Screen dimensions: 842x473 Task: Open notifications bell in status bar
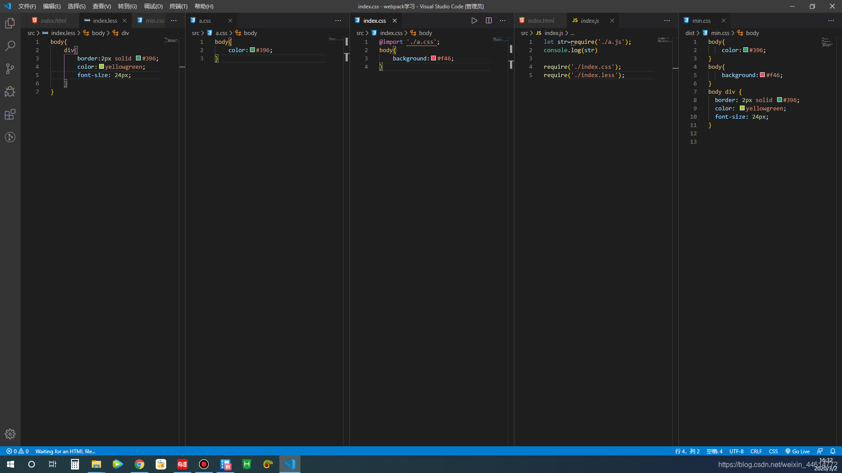coord(833,451)
